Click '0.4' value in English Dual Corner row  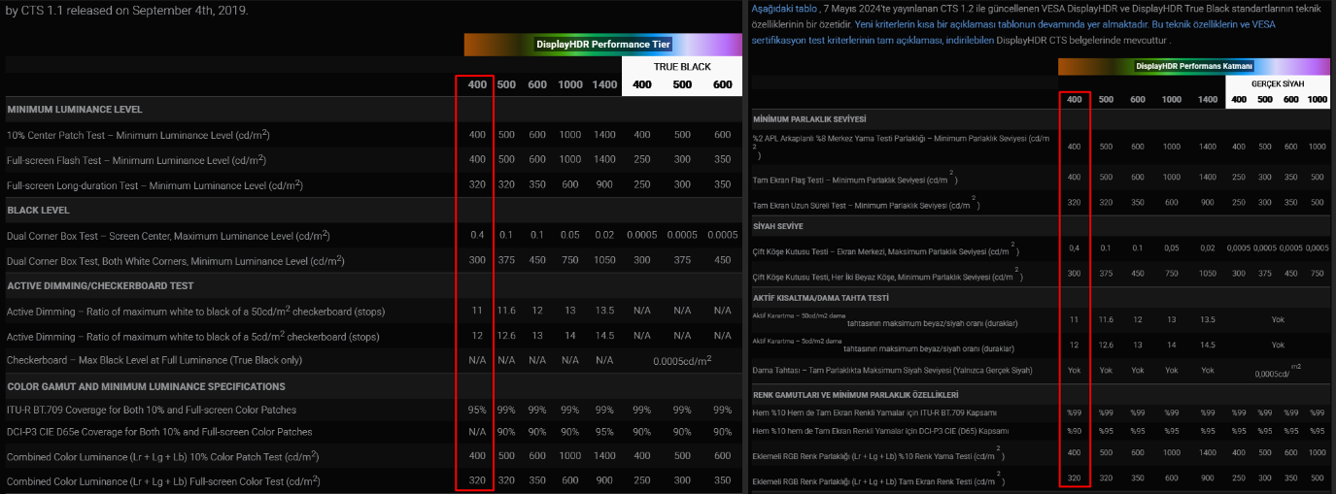477,235
